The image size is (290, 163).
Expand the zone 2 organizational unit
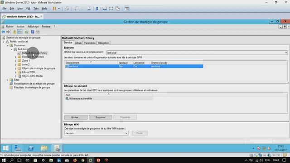click(15, 65)
